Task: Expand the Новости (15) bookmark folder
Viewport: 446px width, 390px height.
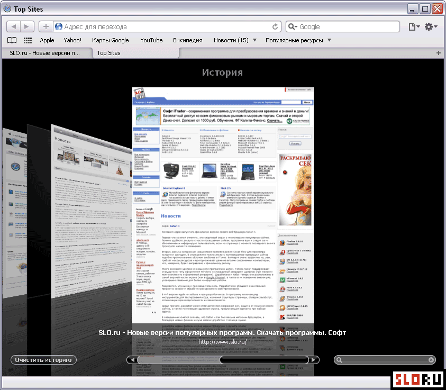Action: [235, 40]
